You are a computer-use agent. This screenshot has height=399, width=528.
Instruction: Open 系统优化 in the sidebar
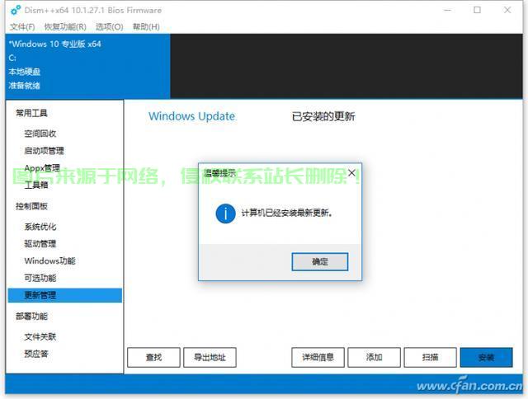[40, 227]
